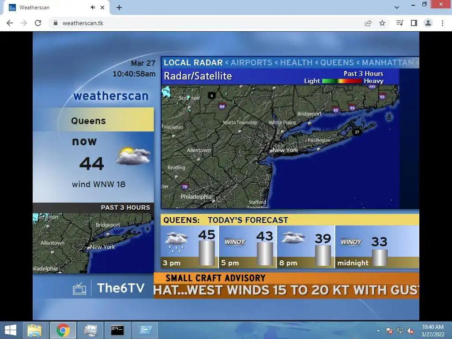This screenshot has height=339, width=452.
Task: Click the PAST 3 HOURS mini radar map
Action: (x=94, y=243)
